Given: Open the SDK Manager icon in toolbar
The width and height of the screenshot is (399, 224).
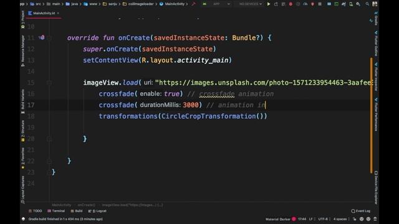Looking at the screenshot, I should click(358, 4).
